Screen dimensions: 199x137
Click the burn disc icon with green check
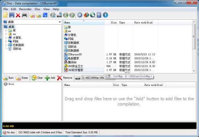click(x=39, y=15)
